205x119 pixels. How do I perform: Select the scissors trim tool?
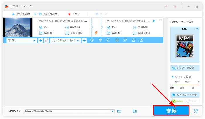100,40
